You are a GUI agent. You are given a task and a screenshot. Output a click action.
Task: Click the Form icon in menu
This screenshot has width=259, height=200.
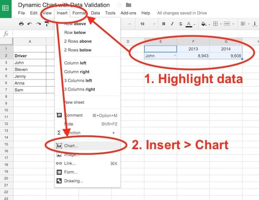tap(59, 172)
